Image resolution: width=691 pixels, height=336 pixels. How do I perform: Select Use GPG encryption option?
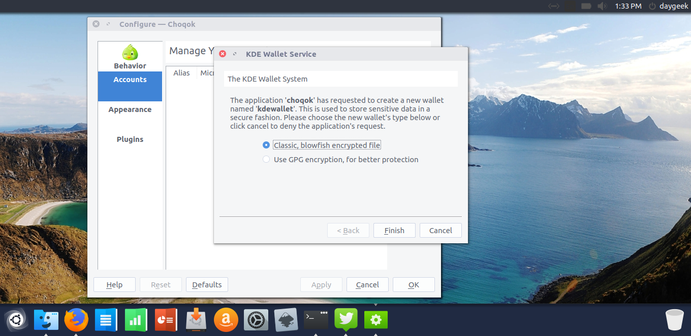[340, 159]
